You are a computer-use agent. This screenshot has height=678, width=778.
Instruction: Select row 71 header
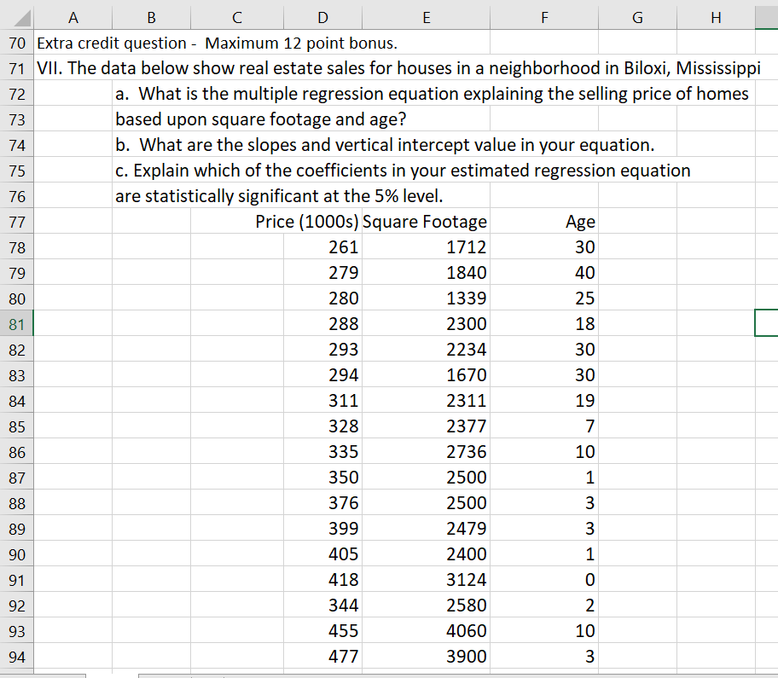pos(17,68)
